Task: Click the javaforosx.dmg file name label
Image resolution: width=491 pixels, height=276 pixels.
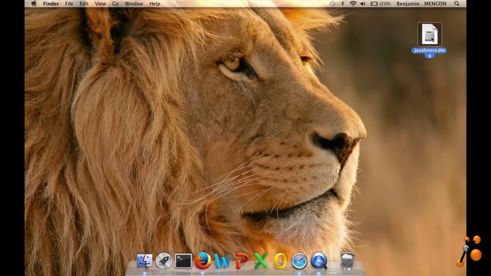Action: (x=429, y=53)
